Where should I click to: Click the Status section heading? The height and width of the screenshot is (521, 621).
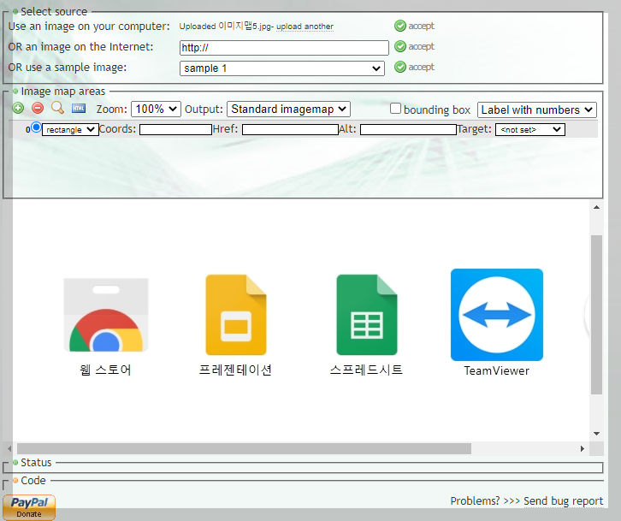36,462
